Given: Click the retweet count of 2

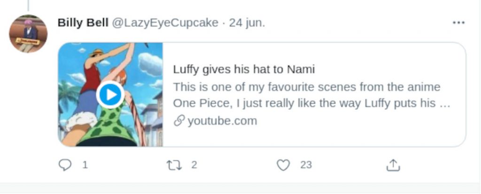Looking at the screenshot, I should point(194,165).
